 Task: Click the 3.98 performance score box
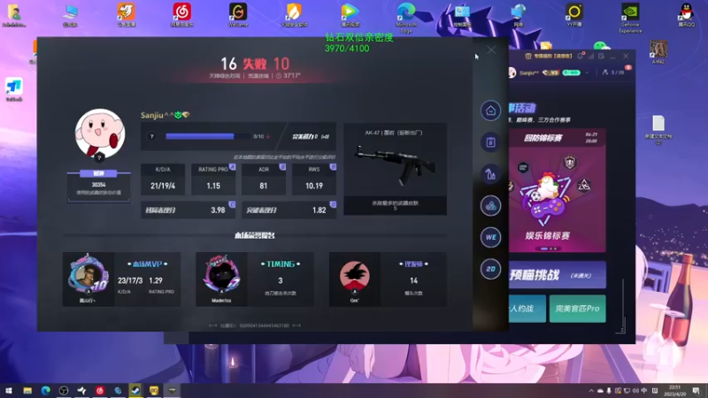pos(188,210)
